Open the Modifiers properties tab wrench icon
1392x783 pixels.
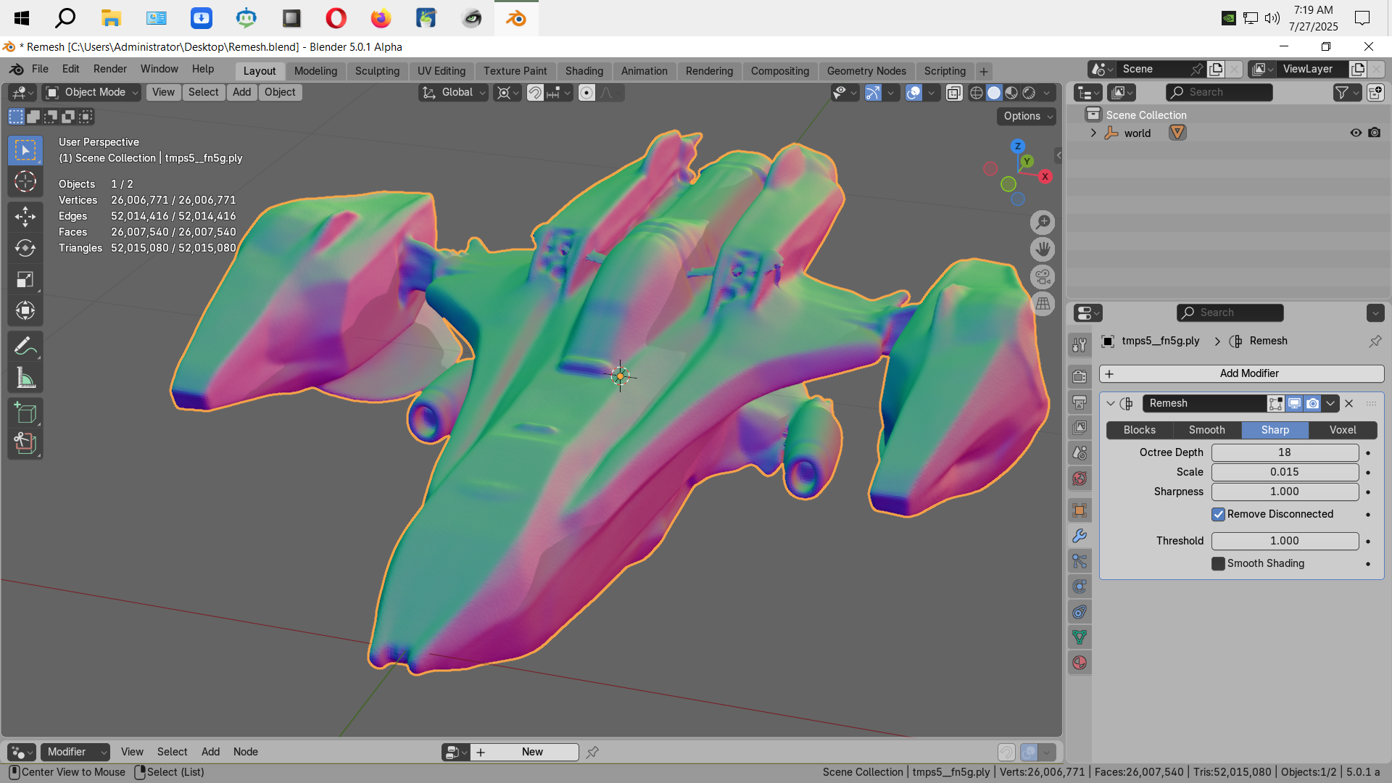pyautogui.click(x=1080, y=536)
